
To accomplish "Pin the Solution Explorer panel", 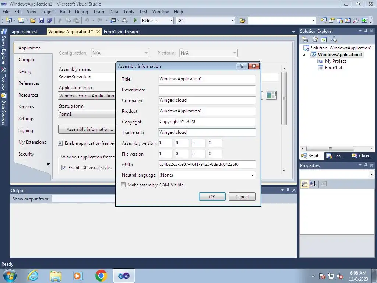I will point(366,31).
